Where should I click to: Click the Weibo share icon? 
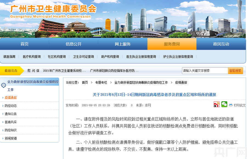(217, 105)
